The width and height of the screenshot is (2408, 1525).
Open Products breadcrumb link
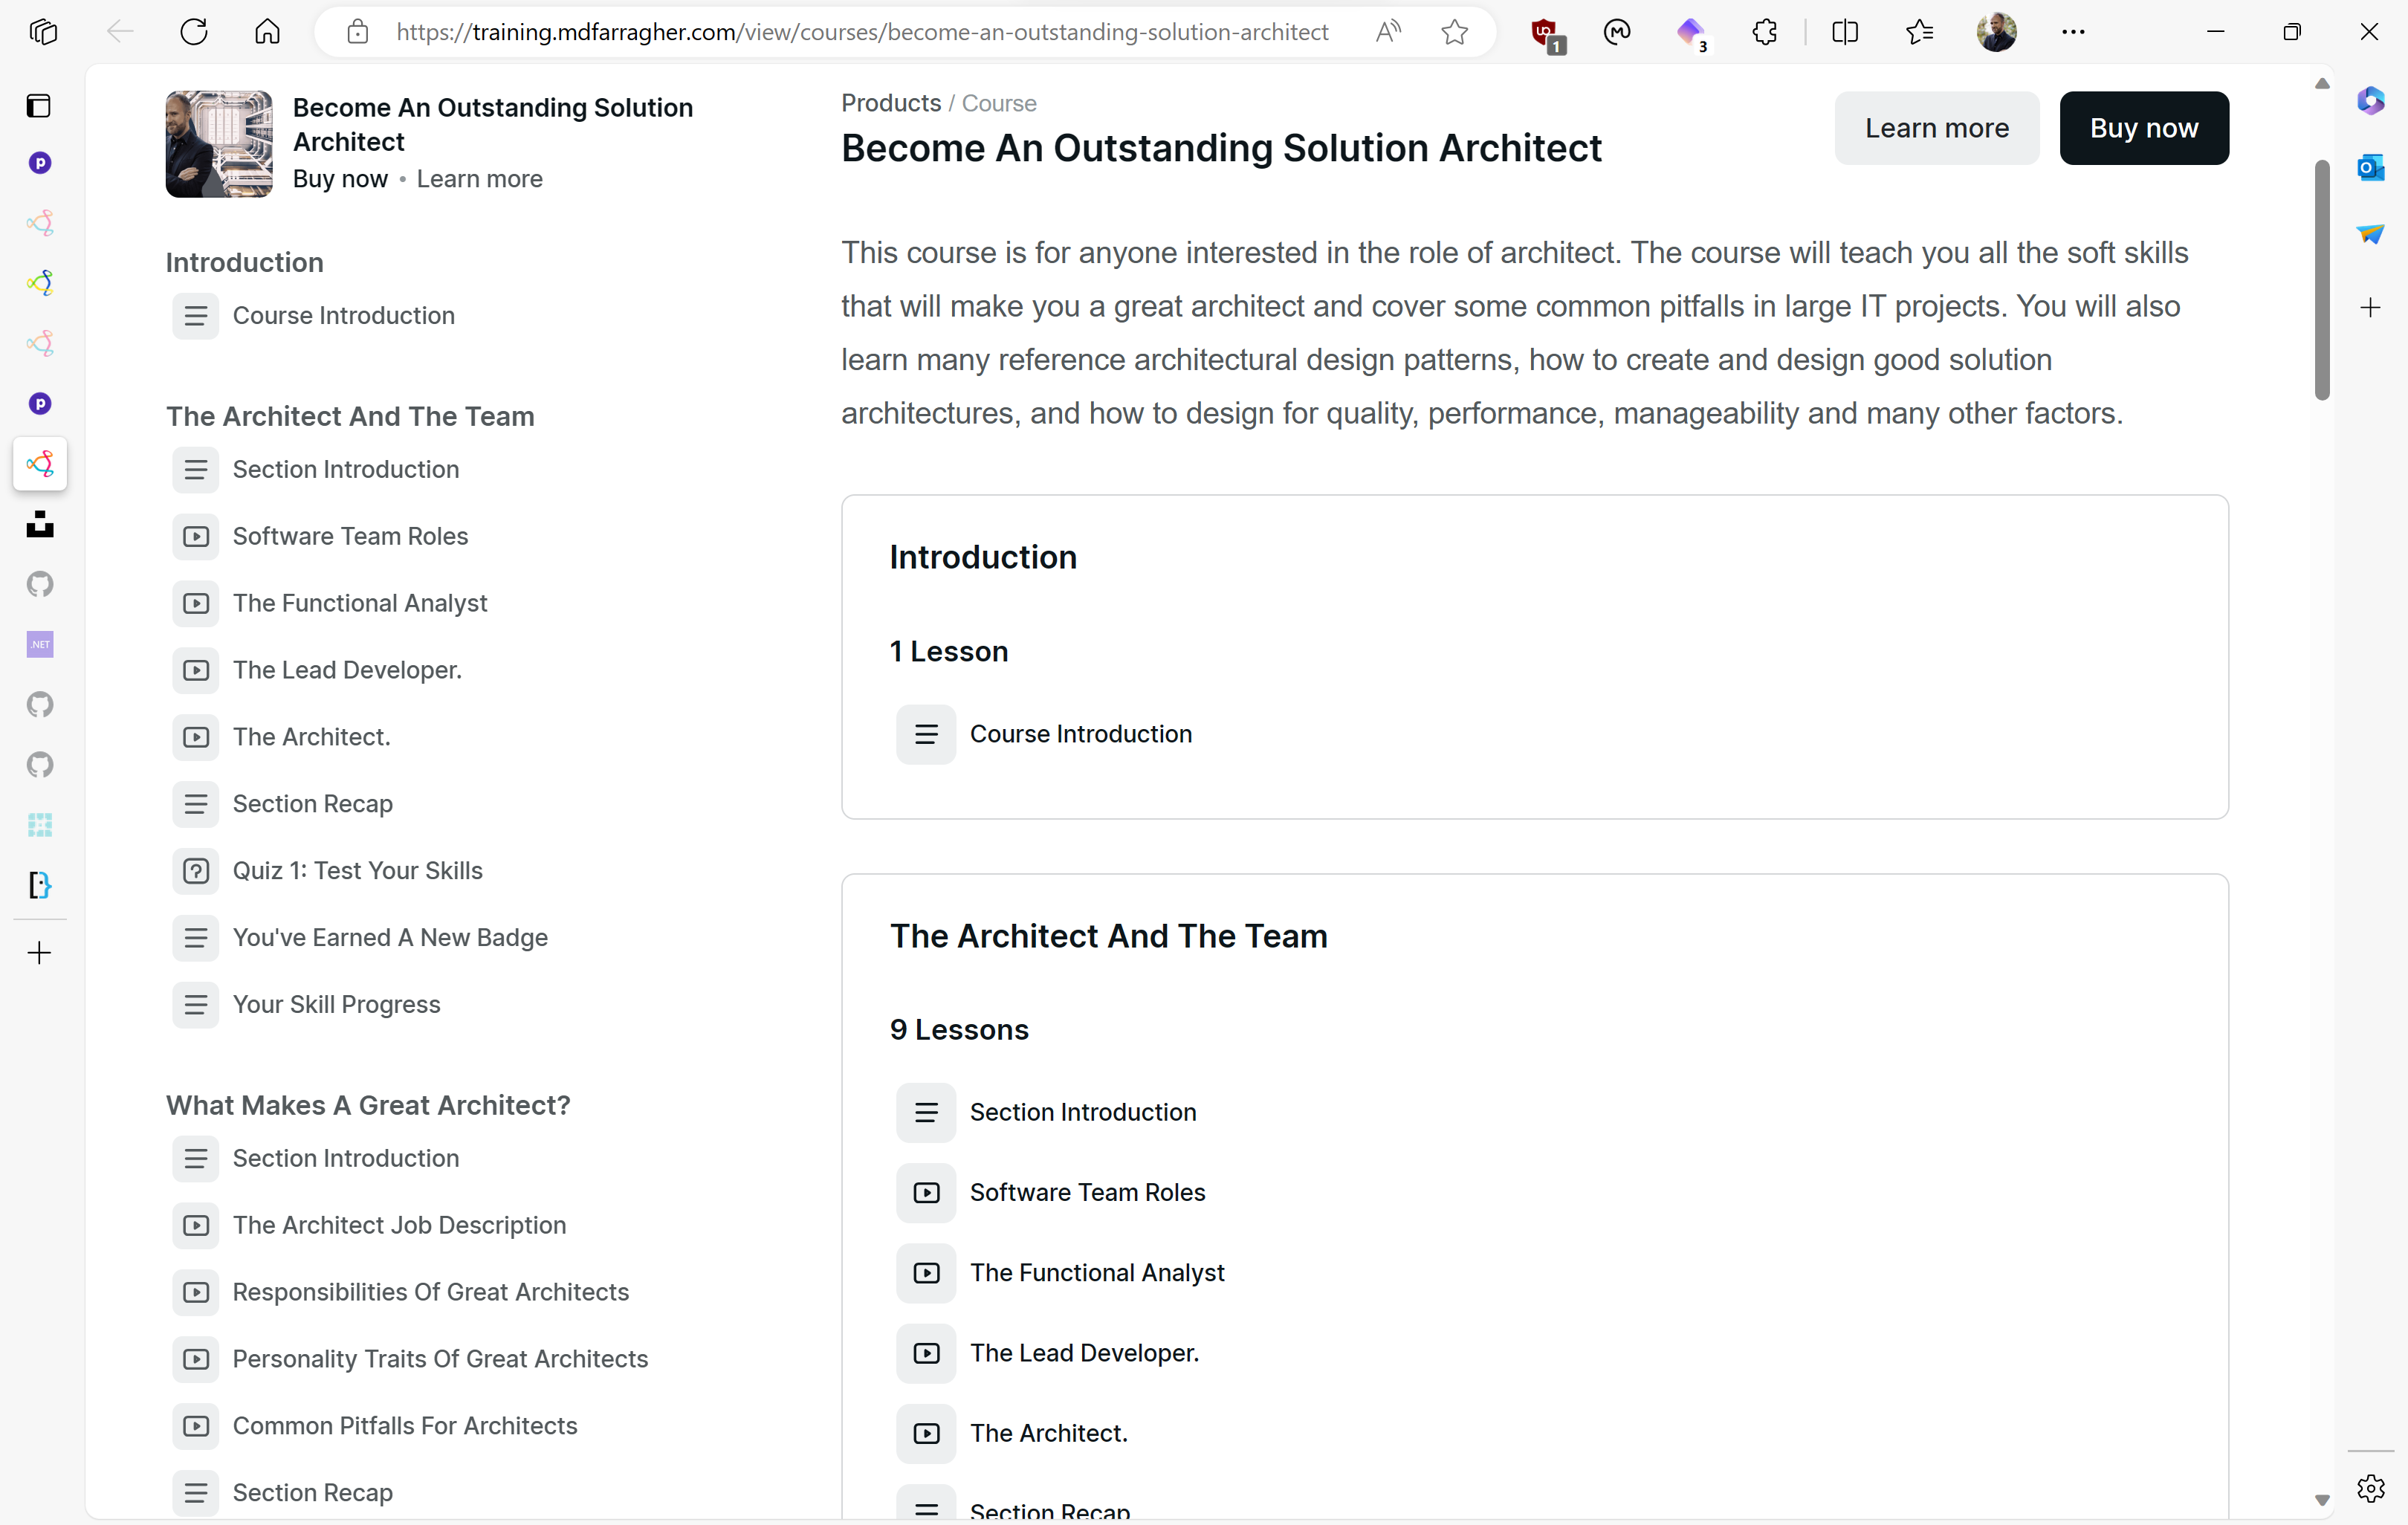click(890, 103)
